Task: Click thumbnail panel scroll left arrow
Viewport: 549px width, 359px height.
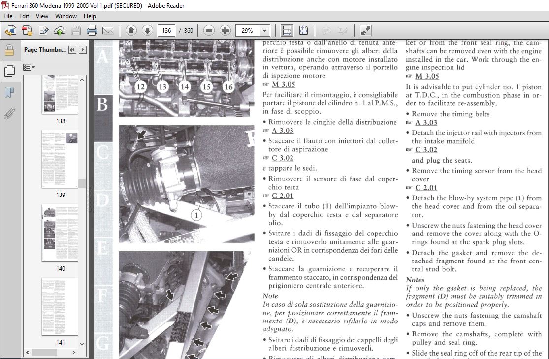Action: [x=28, y=352]
